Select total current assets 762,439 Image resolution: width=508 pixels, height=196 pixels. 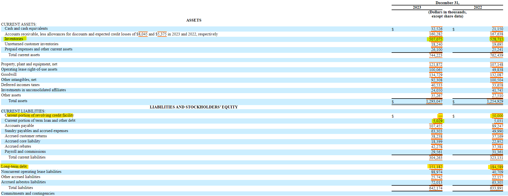point(497,55)
